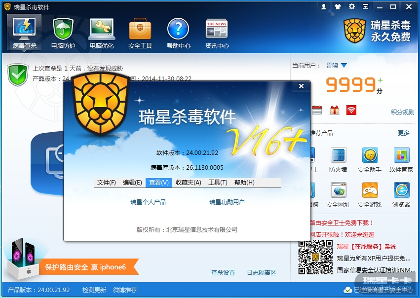Open the 网店开张啦 red news link
Screen dimensions: 420x298
(x=343, y=234)
